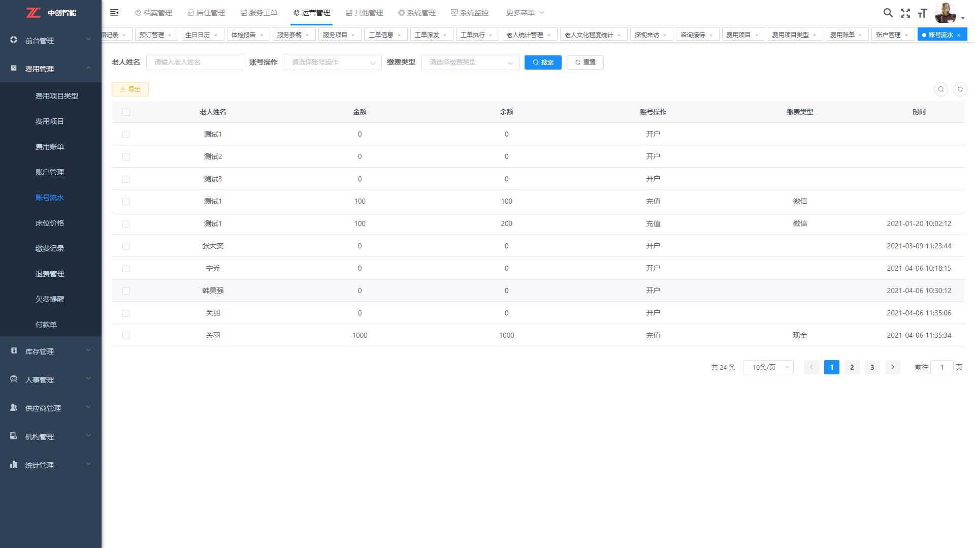Change page size in 10条/页 dropdown
Image resolution: width=975 pixels, height=548 pixels.
pos(768,367)
